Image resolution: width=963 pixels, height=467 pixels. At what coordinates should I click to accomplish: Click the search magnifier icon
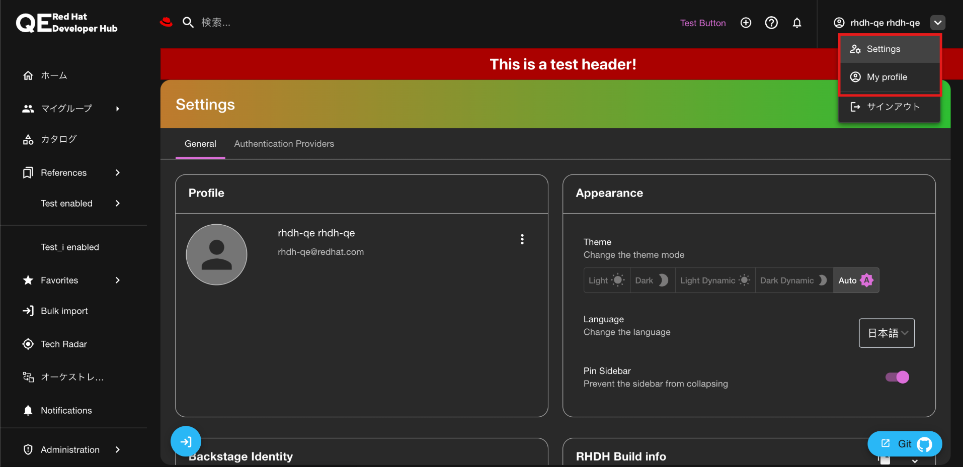coord(188,22)
